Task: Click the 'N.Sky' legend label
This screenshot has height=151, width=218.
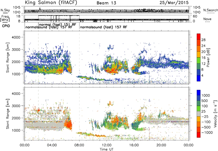Action: (x=5, y=10)
